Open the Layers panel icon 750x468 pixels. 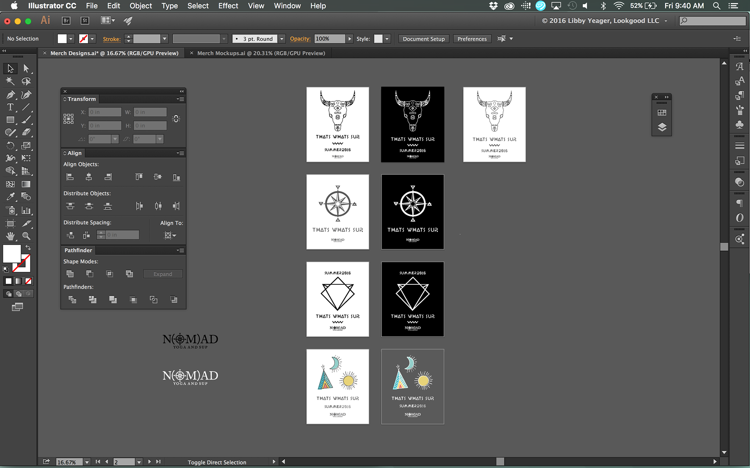[662, 127]
